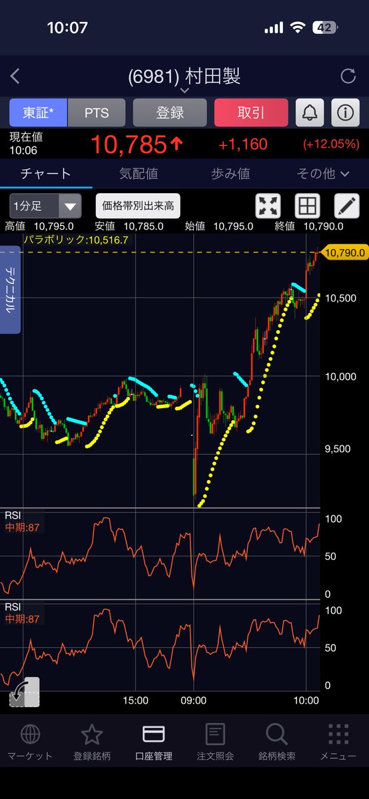Tap the +1,160 change value
This screenshot has height=799, width=369.
pyautogui.click(x=243, y=144)
